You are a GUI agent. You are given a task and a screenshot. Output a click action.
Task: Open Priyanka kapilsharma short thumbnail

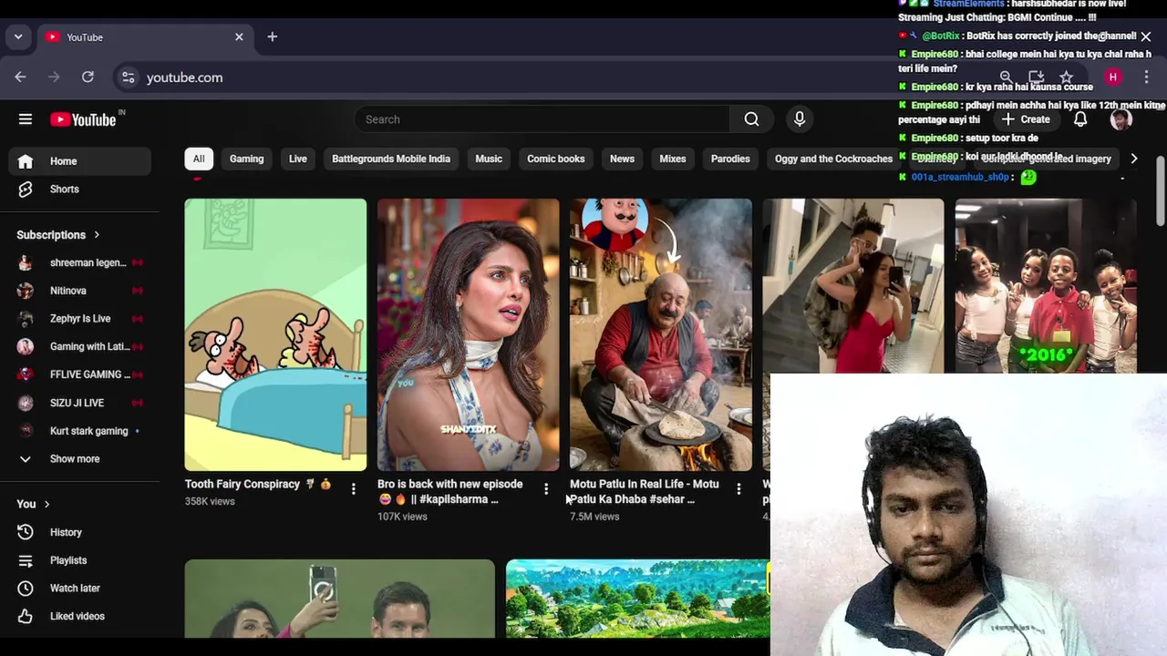click(x=468, y=334)
